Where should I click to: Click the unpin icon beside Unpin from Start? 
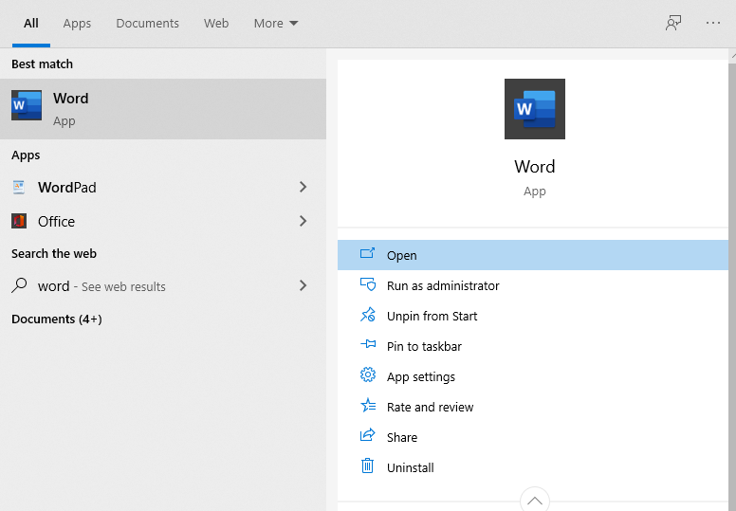point(368,315)
